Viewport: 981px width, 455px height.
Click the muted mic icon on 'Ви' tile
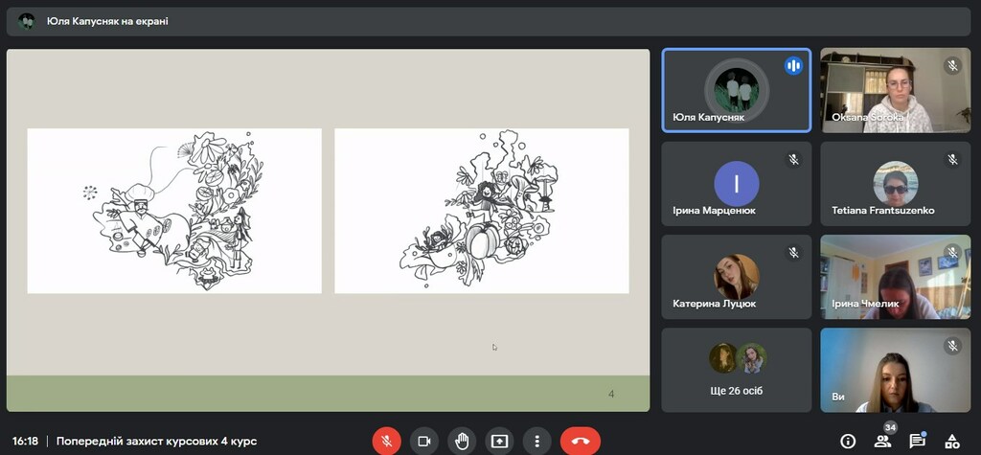(952, 346)
